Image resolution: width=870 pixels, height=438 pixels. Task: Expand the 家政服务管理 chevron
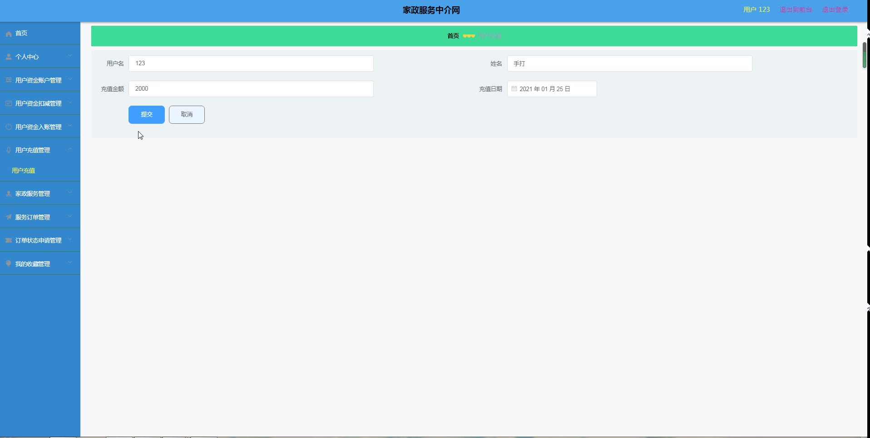coord(70,193)
